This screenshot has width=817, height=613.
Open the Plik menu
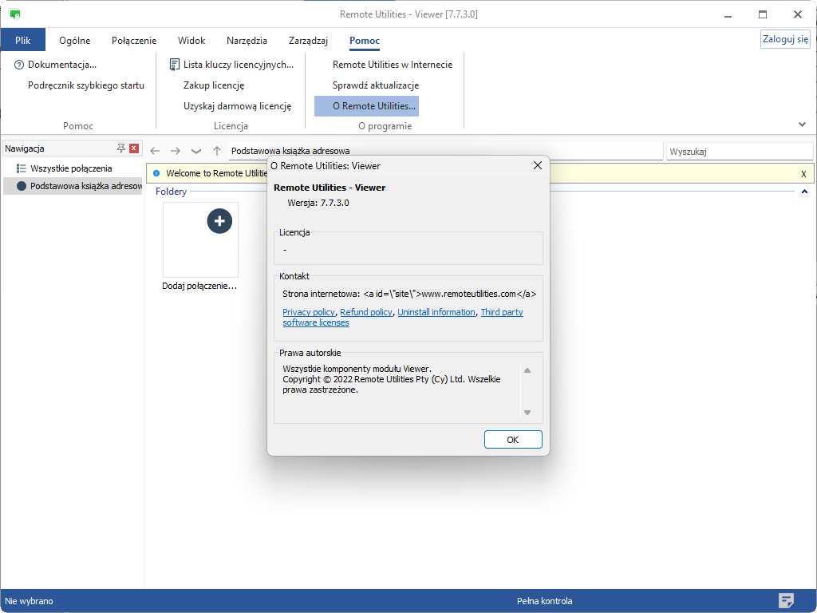point(23,40)
